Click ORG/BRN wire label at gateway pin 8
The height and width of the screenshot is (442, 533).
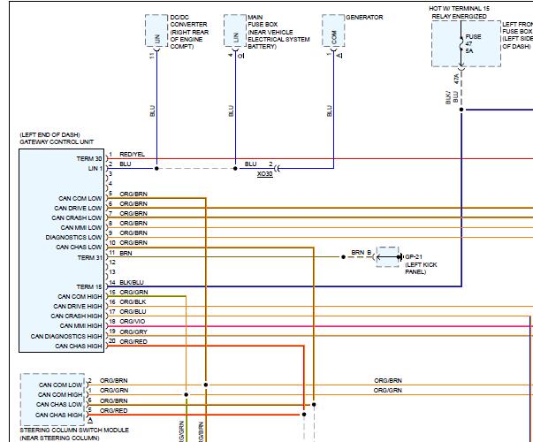(x=133, y=224)
